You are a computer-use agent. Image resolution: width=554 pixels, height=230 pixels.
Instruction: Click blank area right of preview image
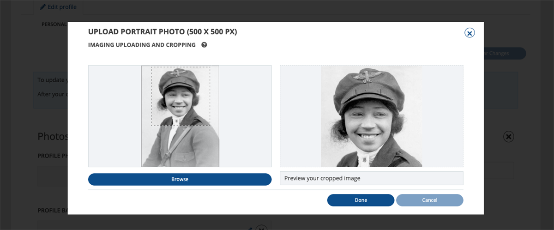click(442, 116)
